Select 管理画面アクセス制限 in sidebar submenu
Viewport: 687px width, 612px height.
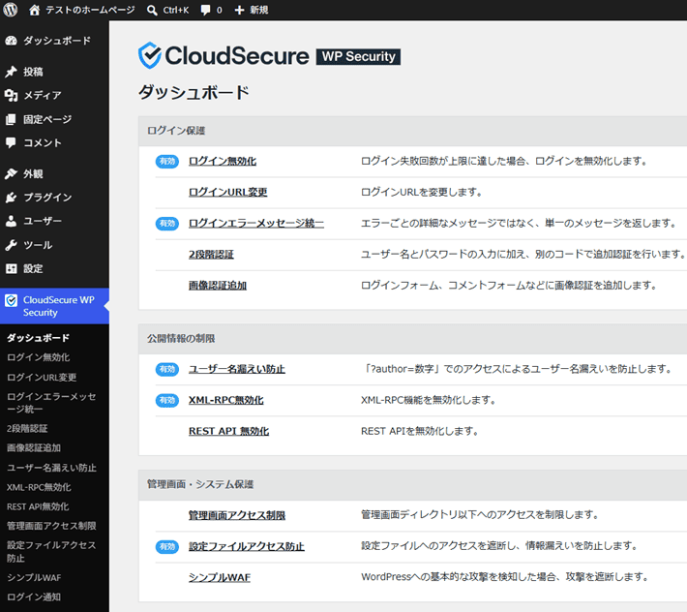tap(51, 526)
